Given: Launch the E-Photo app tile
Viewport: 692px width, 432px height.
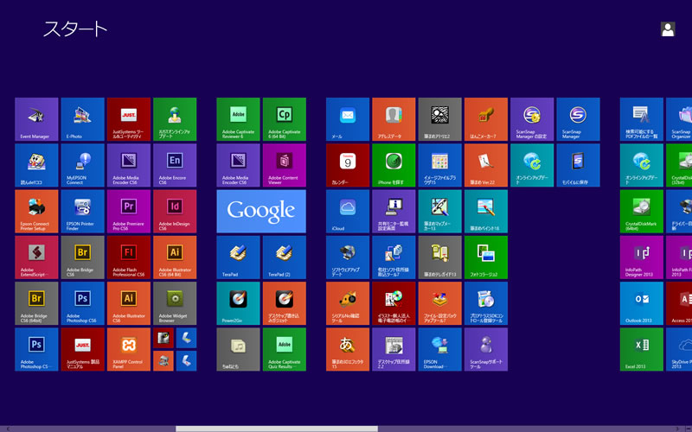Looking at the screenshot, I should [x=82, y=119].
